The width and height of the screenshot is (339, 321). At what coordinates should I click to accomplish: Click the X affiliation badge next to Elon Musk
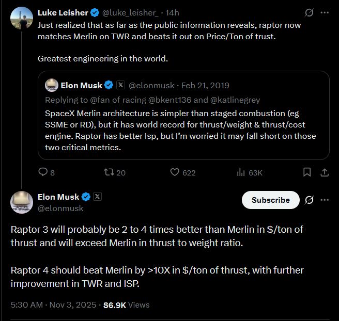tap(97, 197)
